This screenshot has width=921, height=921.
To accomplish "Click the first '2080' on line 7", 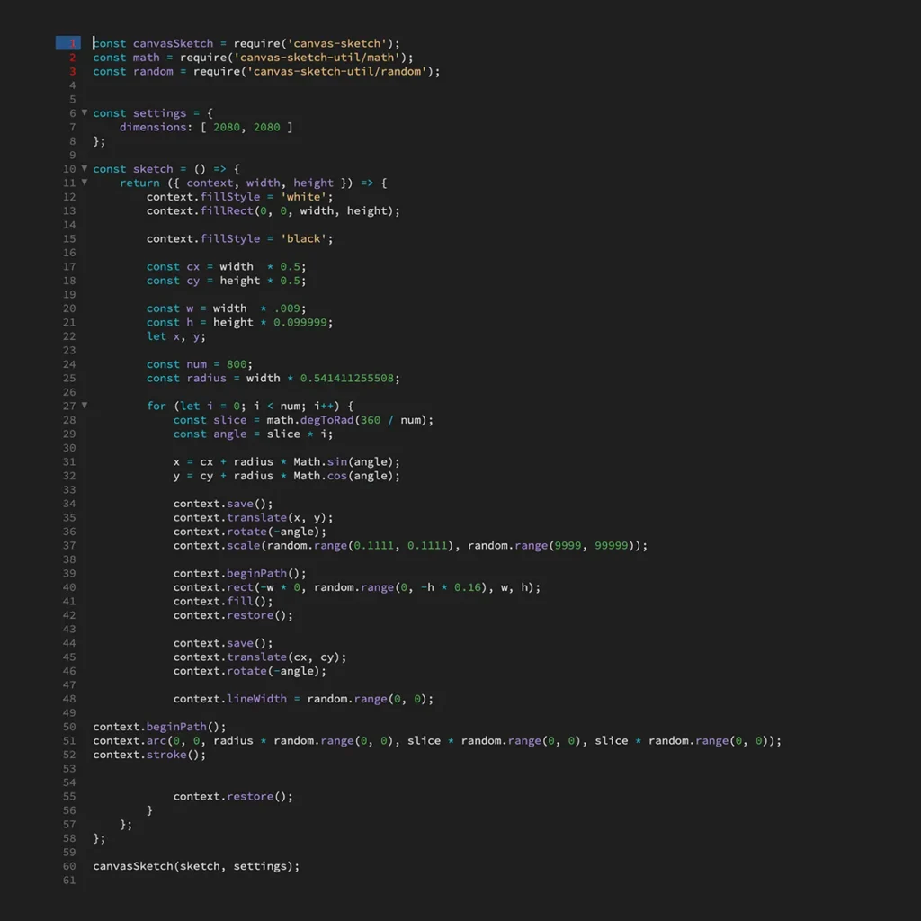I will (x=226, y=127).
